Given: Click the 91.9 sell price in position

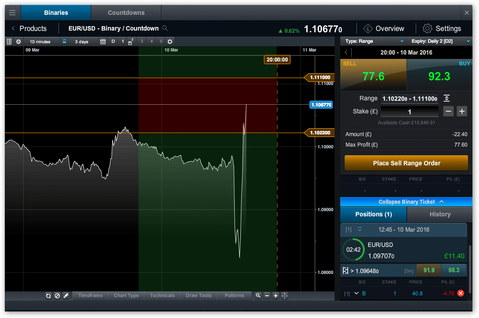Looking at the screenshot, I should pos(429,270).
